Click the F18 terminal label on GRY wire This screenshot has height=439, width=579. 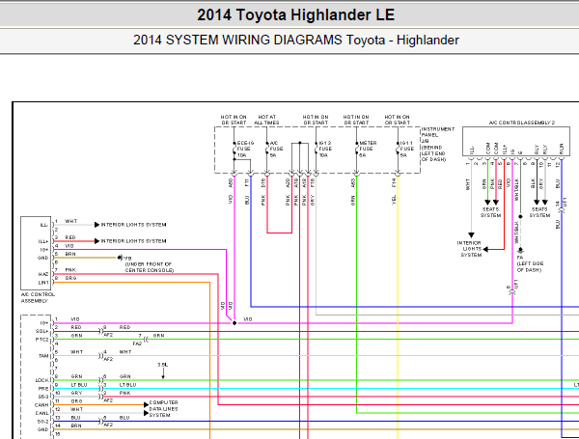click(313, 182)
